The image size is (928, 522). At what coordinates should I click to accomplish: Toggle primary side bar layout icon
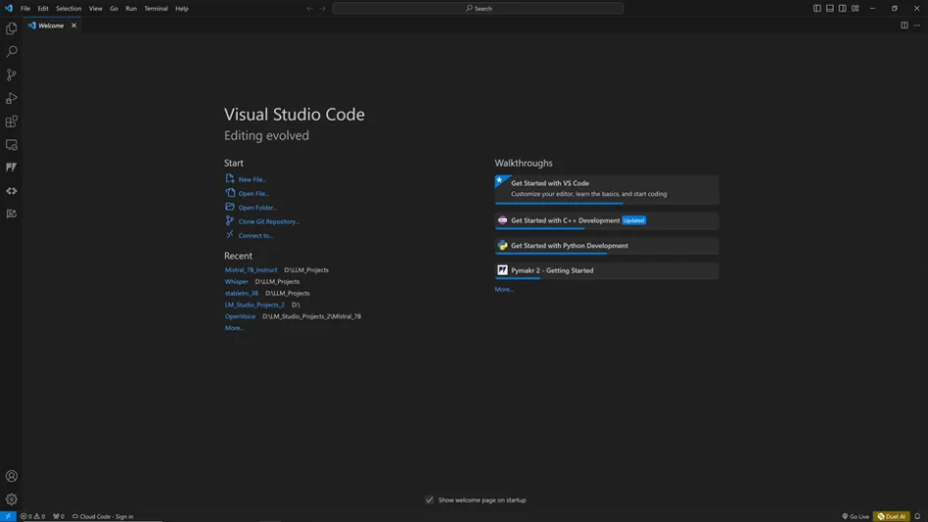click(816, 8)
